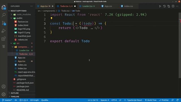Open package.json in explorer
The height and width of the screenshot is (102, 181).
click(x=23, y=86)
